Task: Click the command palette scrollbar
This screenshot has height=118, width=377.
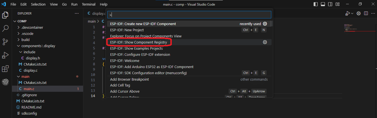Action: click(271, 24)
